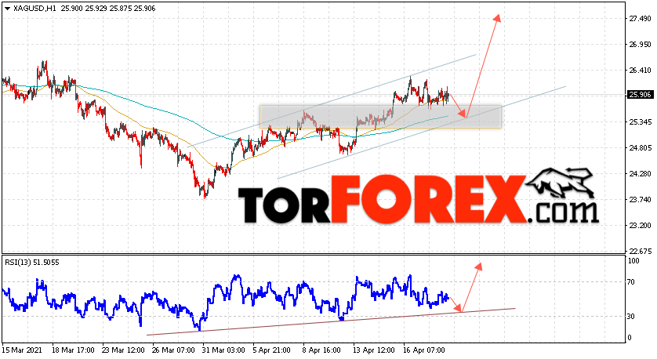Click the RSI level 70 label

632,282
